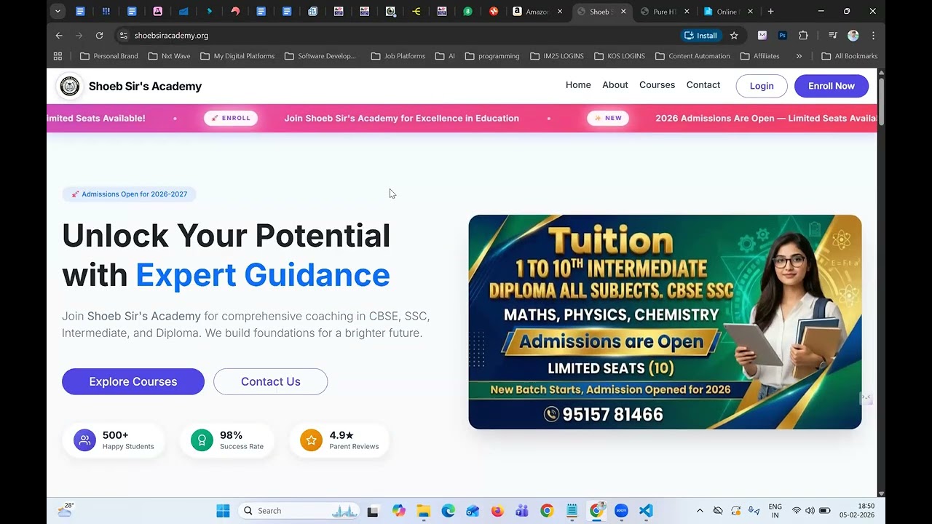Open Copilot from the taskbar
The image size is (932, 524).
click(x=398, y=511)
